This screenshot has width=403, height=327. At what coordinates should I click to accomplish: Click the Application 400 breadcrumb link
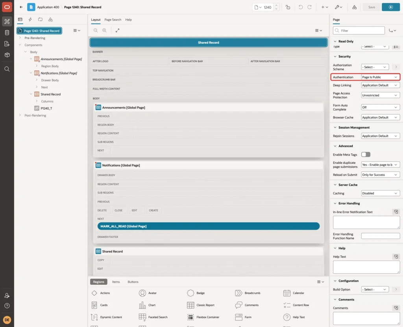click(x=48, y=7)
